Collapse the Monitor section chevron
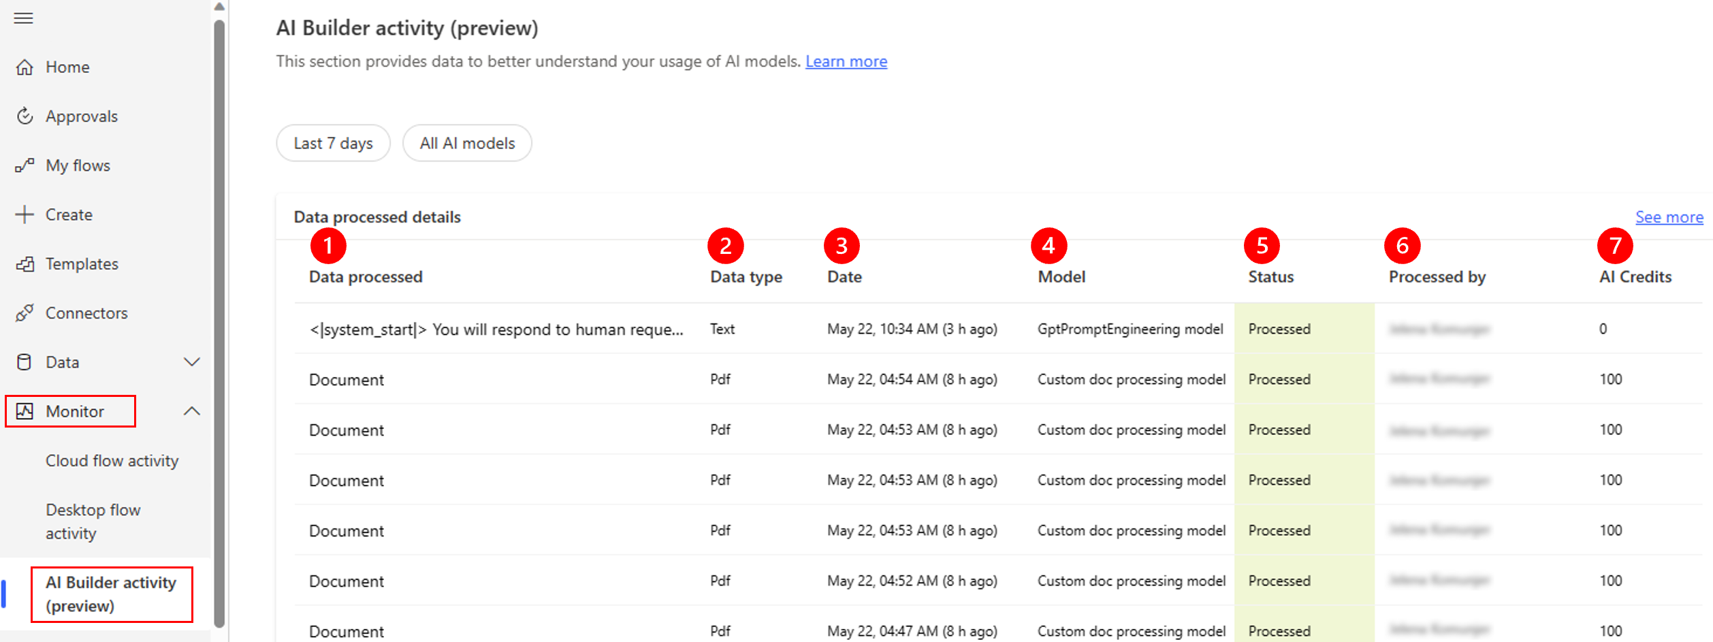1713x642 pixels. click(192, 411)
